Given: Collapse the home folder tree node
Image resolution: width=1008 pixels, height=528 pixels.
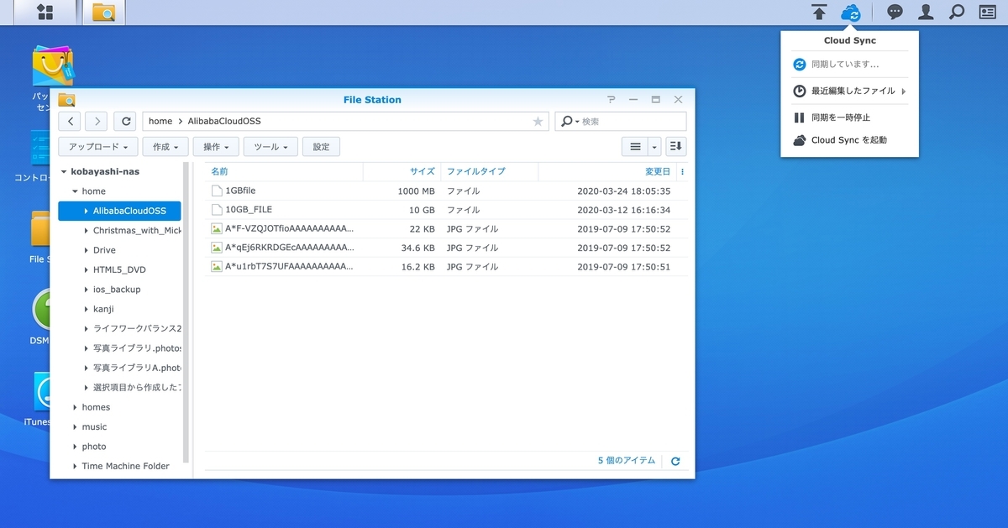Looking at the screenshot, I should (76, 191).
